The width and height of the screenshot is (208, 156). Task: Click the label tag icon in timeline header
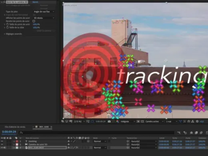pyautogui.click(x=16, y=138)
